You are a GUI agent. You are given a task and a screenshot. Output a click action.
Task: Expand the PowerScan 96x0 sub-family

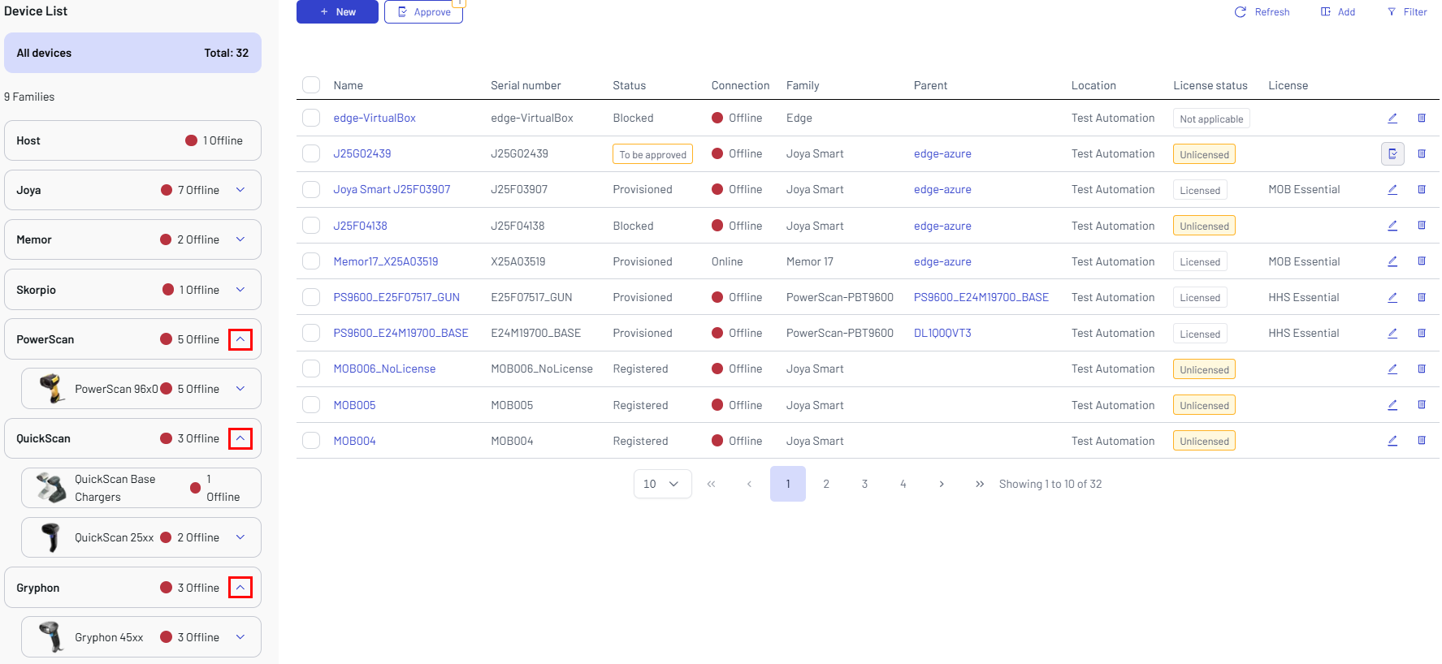point(240,389)
